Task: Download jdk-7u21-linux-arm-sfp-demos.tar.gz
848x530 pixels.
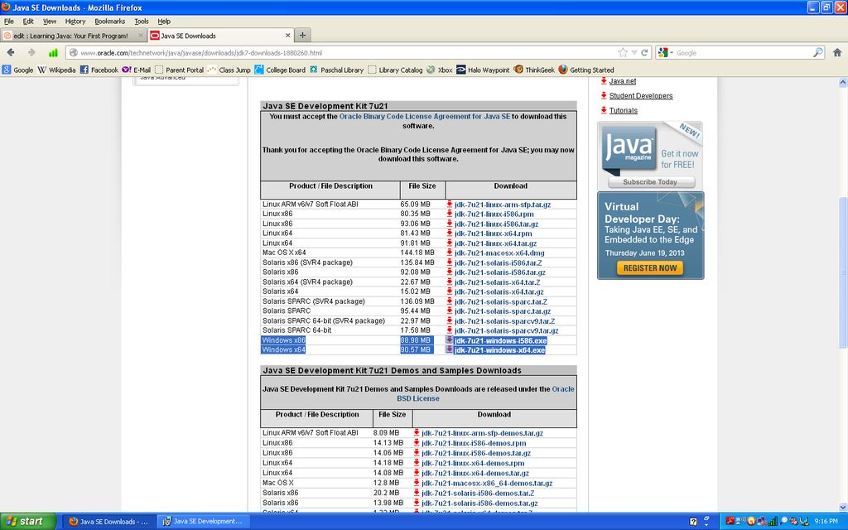Action: [483, 433]
